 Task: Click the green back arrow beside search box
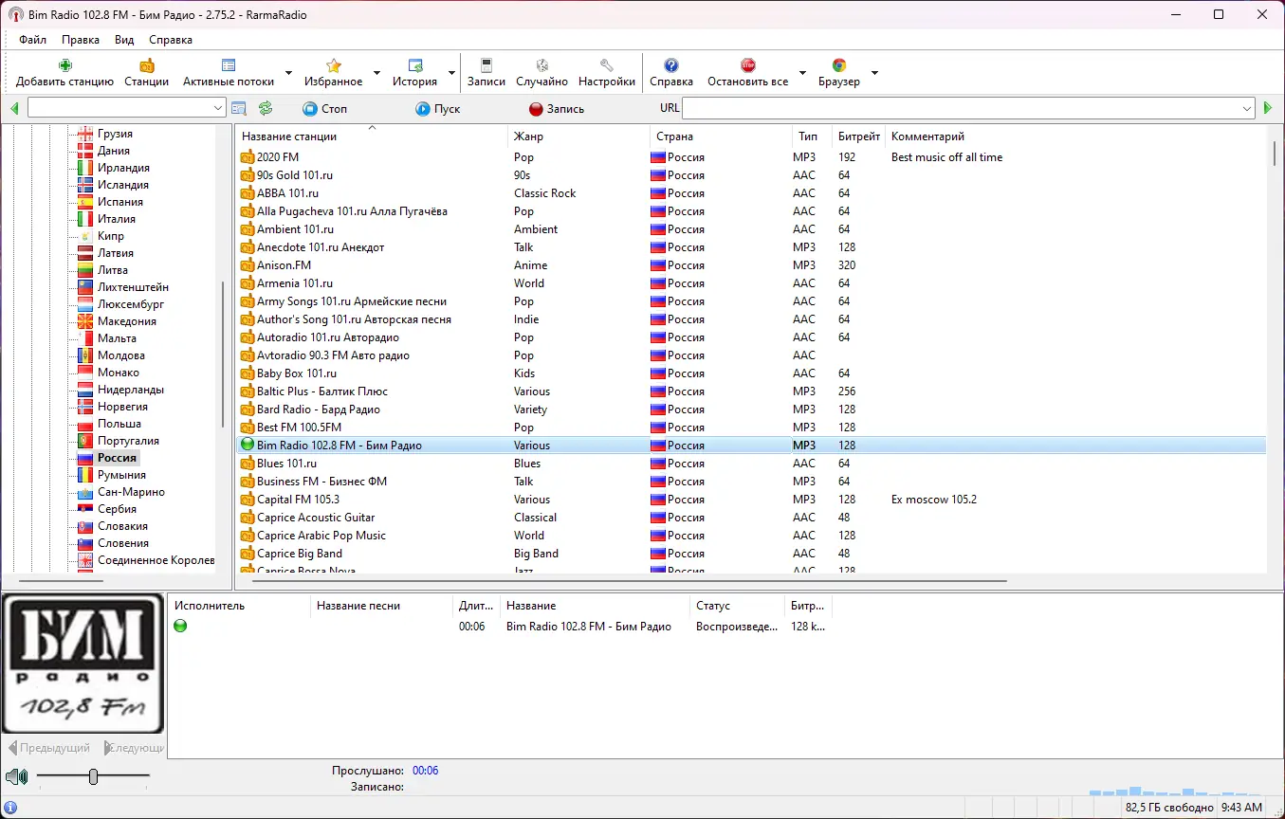click(x=15, y=109)
